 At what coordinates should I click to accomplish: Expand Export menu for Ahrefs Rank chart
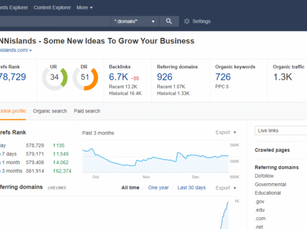(x=226, y=132)
